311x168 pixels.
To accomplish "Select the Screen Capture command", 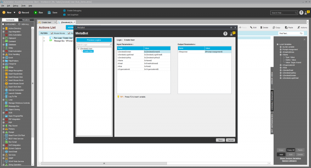I will (15, 148).
